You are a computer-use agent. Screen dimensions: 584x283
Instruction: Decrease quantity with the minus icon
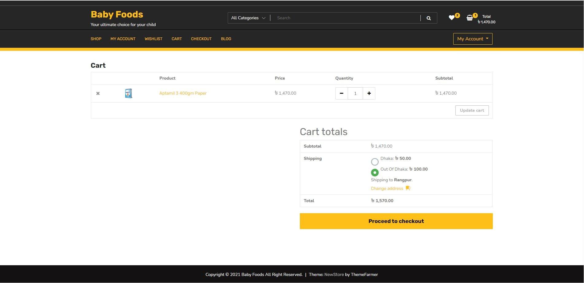341,93
